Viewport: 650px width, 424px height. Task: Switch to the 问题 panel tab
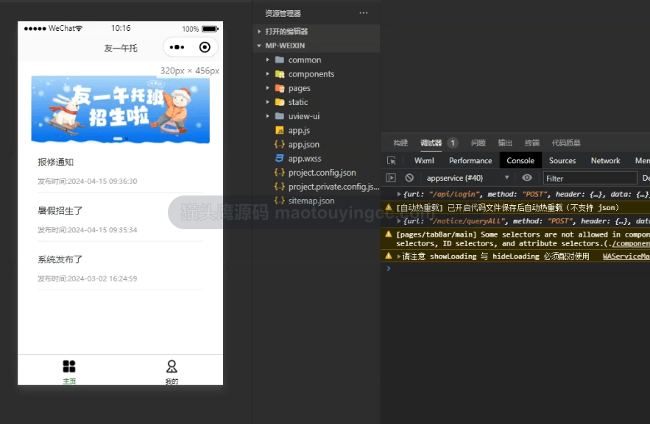pos(478,143)
